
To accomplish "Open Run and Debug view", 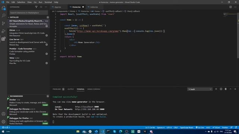I will pyautogui.click(x=3, y=31).
